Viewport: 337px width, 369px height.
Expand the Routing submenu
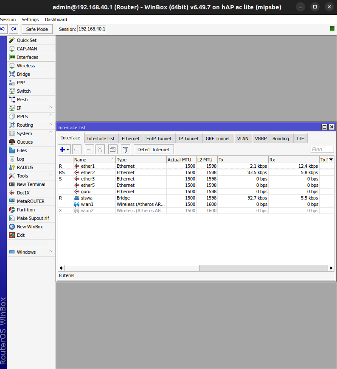(x=31, y=125)
